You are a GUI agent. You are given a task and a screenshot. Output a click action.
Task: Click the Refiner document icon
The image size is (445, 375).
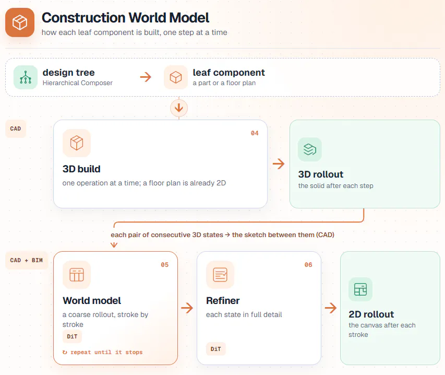(220, 275)
